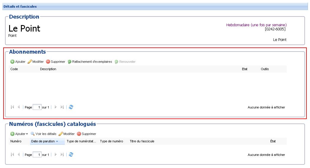
Task: Click Supprimer in Numéros catalogués toolbar
Action: tap(87, 134)
